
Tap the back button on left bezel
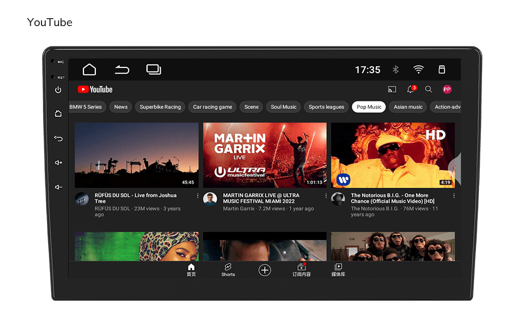tap(58, 138)
